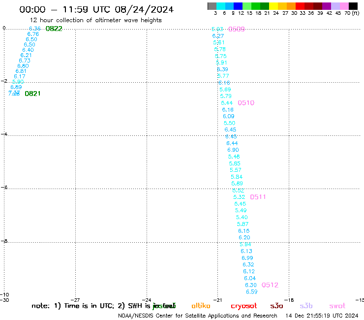Pick the purple swatch in the color legend

pos(327,6)
